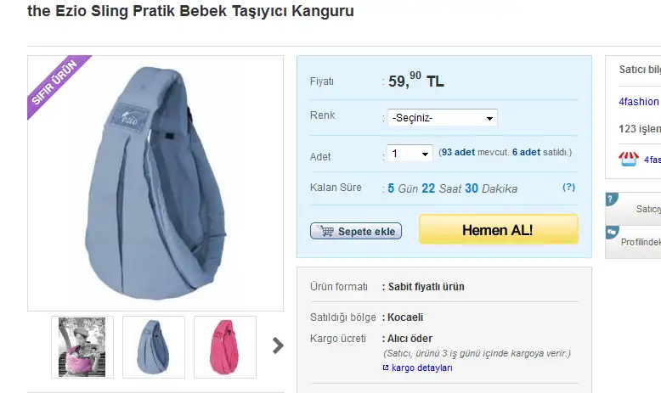Click the store awning icon beside 4fas
This screenshot has height=393, width=661.
coord(629,159)
